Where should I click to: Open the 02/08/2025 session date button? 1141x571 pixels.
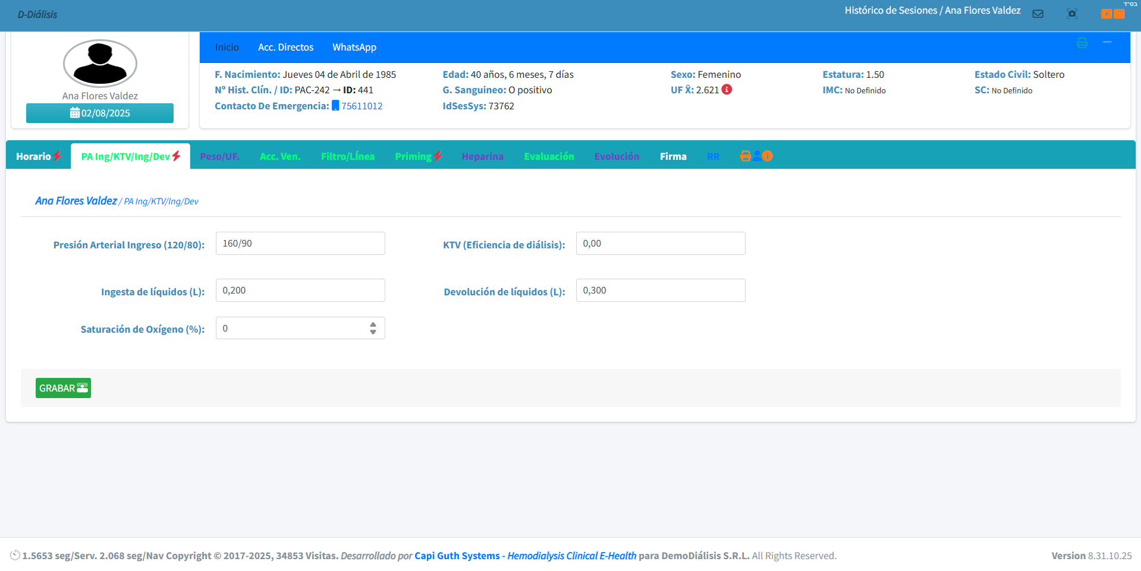pos(100,113)
